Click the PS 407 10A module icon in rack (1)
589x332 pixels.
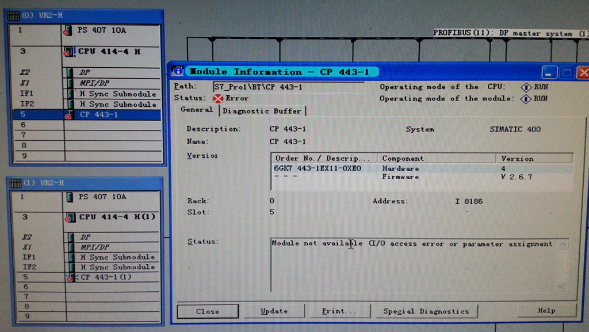(70, 197)
